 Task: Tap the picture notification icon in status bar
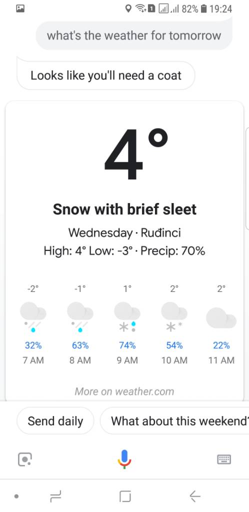click(20, 9)
